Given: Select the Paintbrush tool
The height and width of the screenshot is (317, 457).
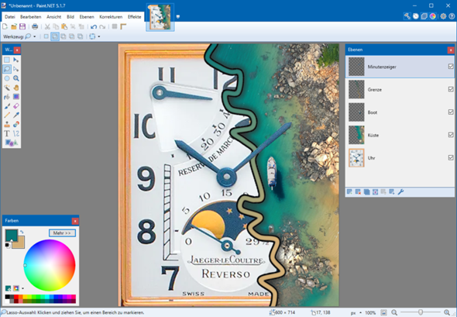Looking at the screenshot, I should (7, 106).
